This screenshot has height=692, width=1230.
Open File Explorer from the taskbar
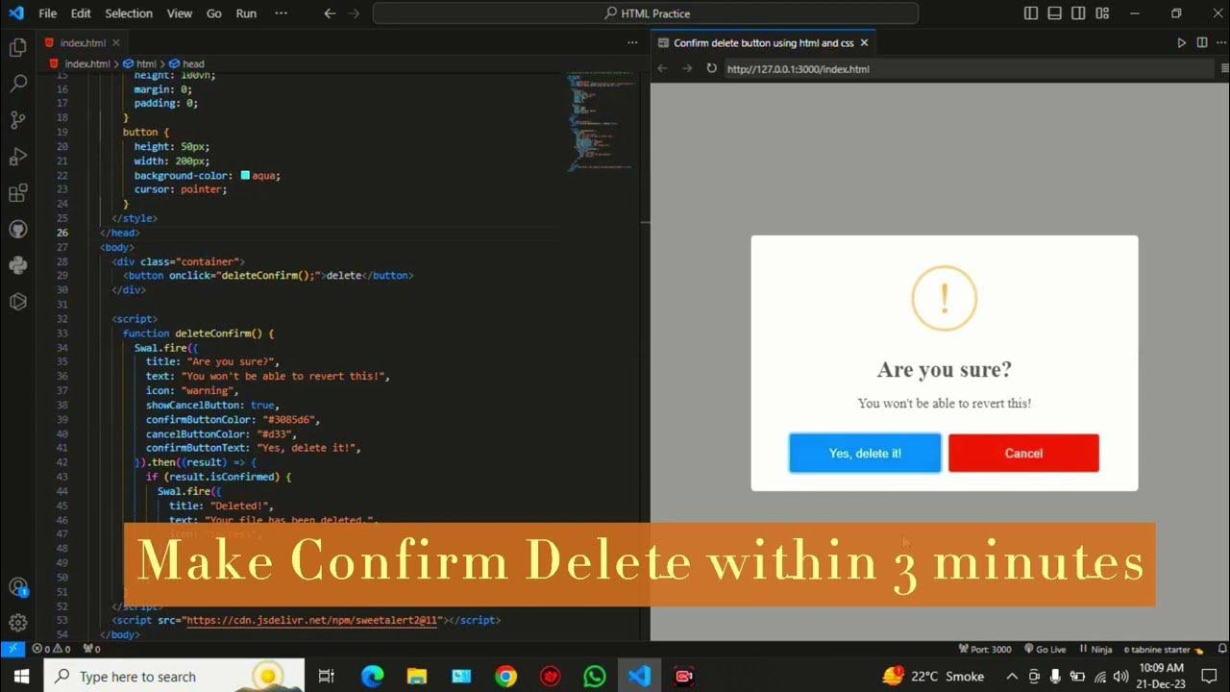[x=416, y=677]
